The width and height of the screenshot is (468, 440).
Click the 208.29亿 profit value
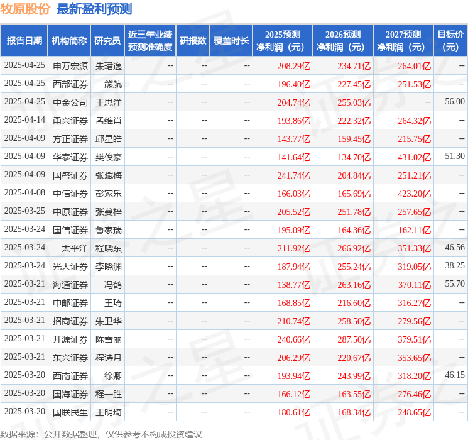(x=294, y=66)
